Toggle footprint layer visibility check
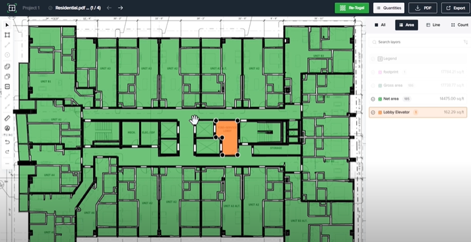Screen dimensions: 471x242 [x=373, y=72]
